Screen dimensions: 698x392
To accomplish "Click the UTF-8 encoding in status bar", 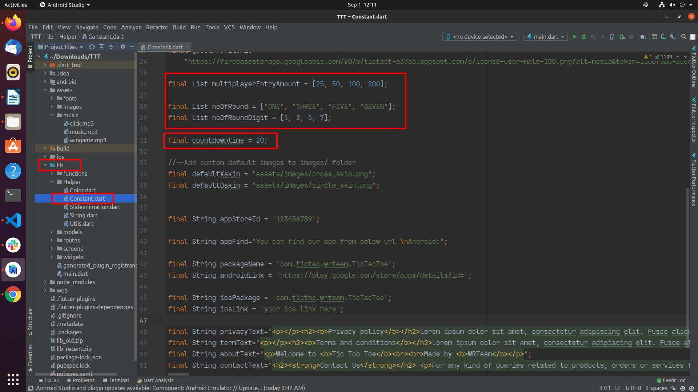I will pyautogui.click(x=633, y=388).
